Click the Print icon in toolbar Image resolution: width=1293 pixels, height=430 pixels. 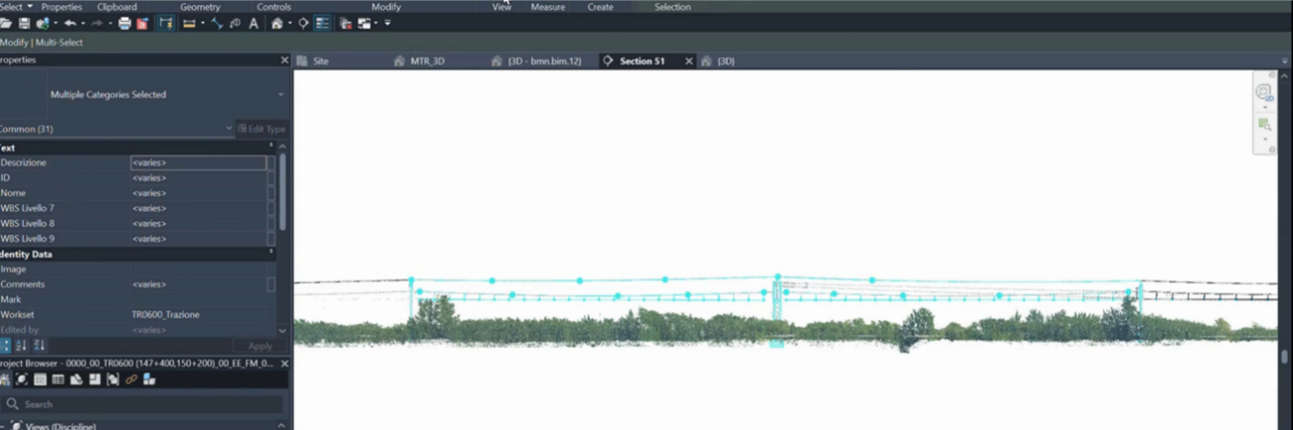click(x=125, y=24)
